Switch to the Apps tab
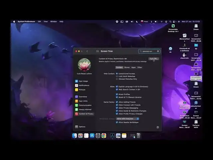The height and width of the screenshot is (160, 213). [x=133, y=67]
